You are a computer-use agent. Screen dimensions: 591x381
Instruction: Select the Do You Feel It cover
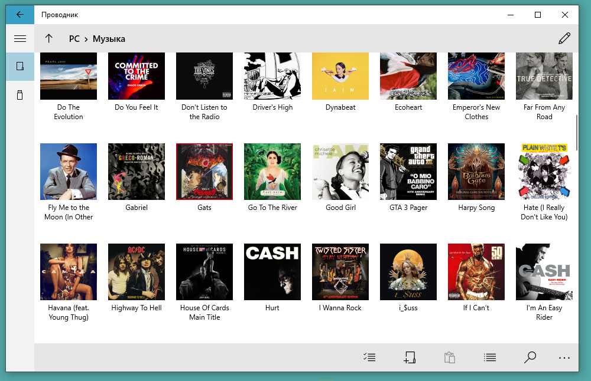tap(137, 76)
